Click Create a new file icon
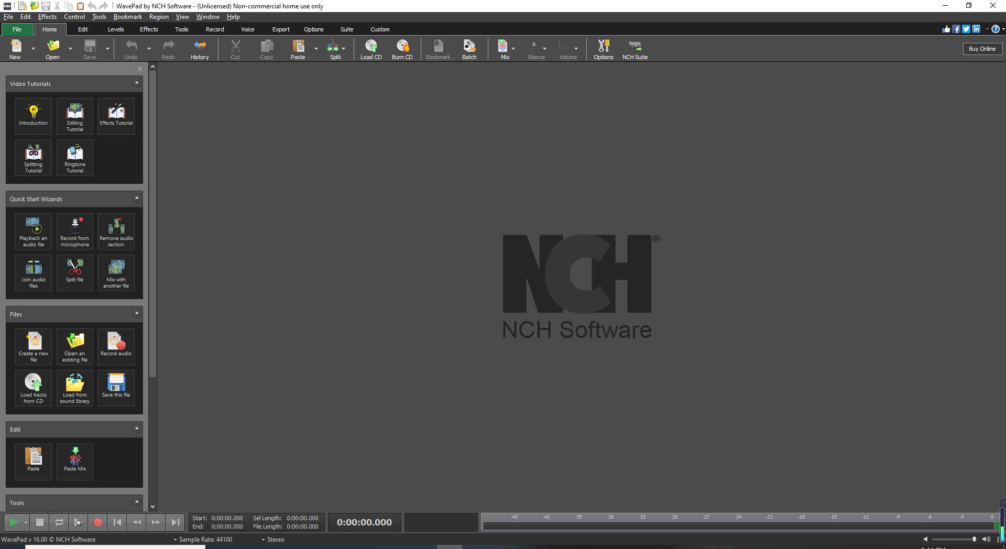Viewport: 1006px width, 549px height. pyautogui.click(x=34, y=346)
